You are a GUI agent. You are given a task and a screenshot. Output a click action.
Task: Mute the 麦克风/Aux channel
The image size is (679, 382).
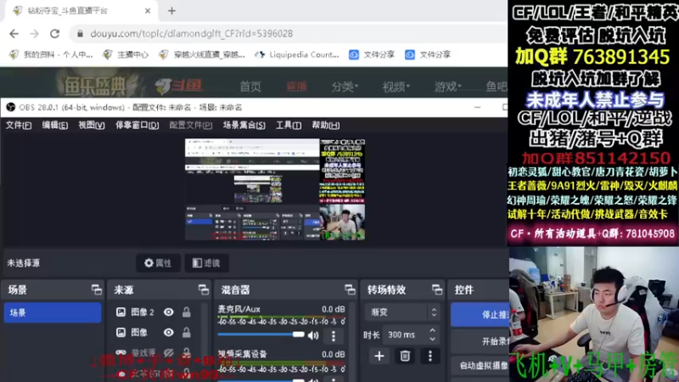pyautogui.click(x=313, y=335)
